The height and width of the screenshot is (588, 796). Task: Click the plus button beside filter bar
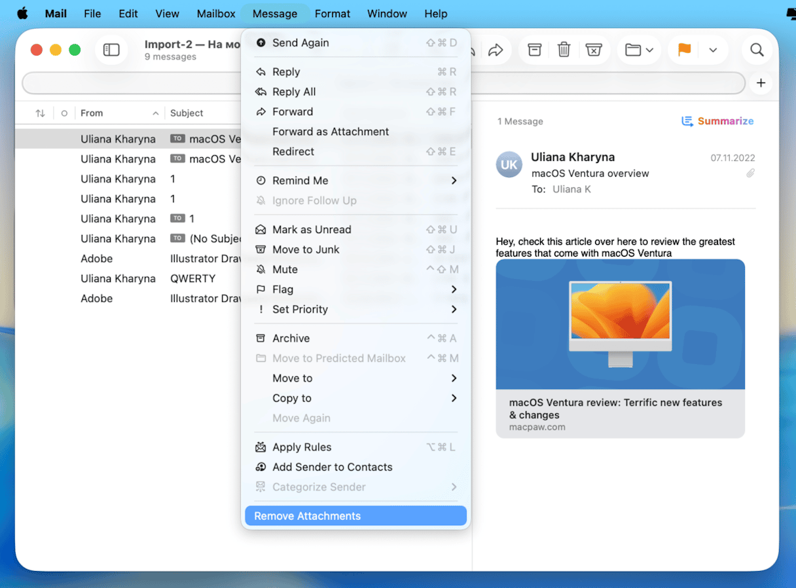[761, 83]
